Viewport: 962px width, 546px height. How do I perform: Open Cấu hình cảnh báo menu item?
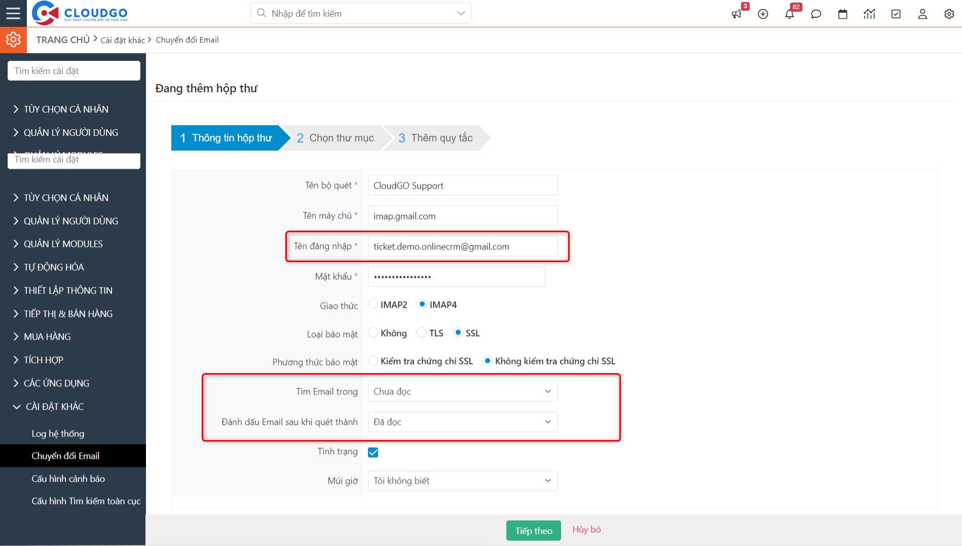tap(68, 479)
